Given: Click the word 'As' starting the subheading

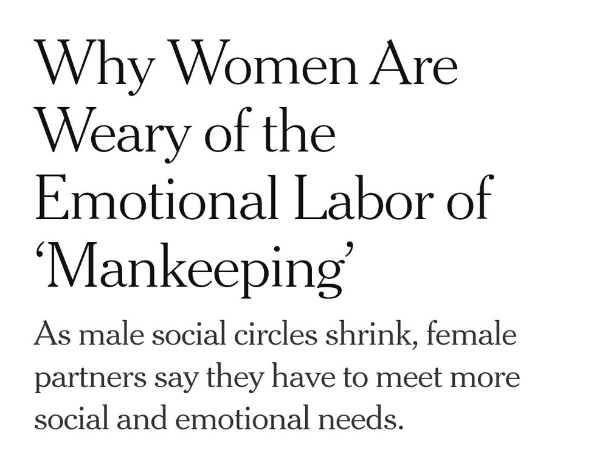Looking at the screenshot, I should 53,334.
